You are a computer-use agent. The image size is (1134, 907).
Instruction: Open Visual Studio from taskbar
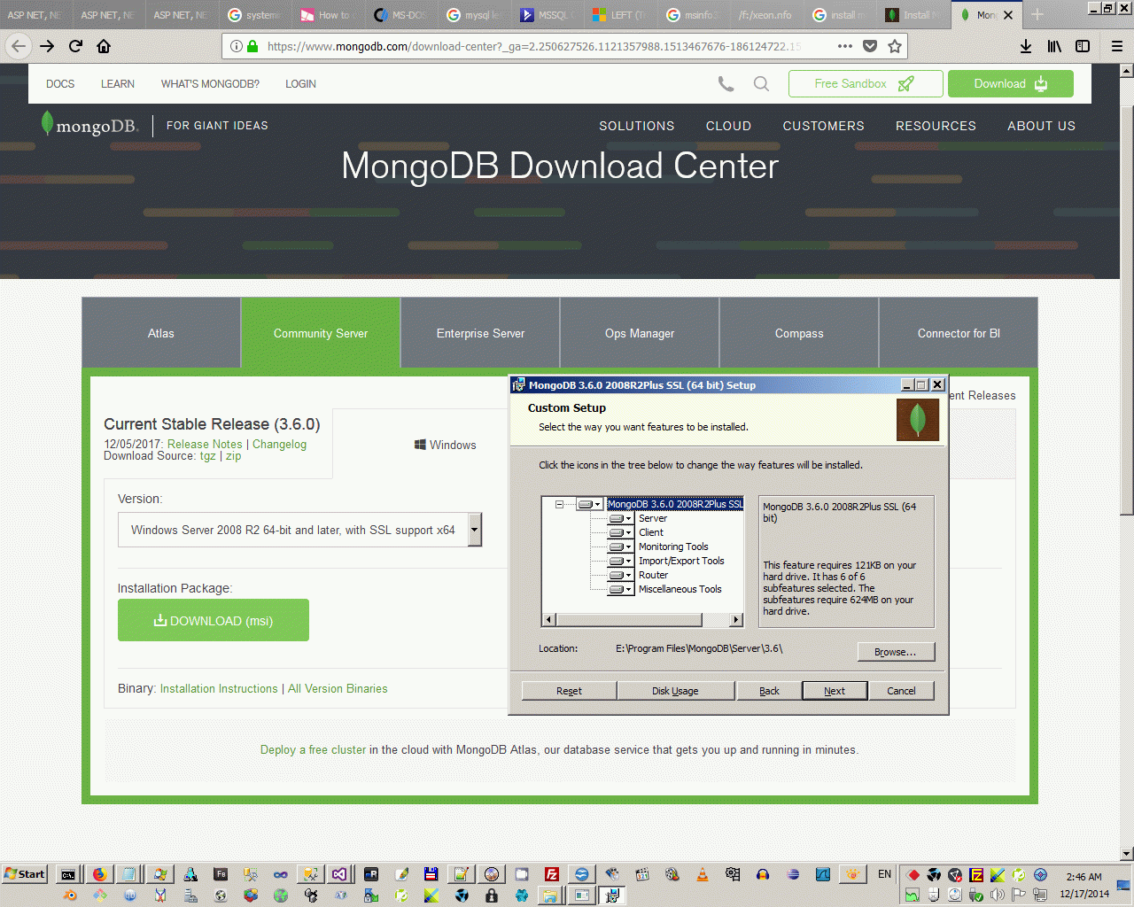(x=339, y=874)
